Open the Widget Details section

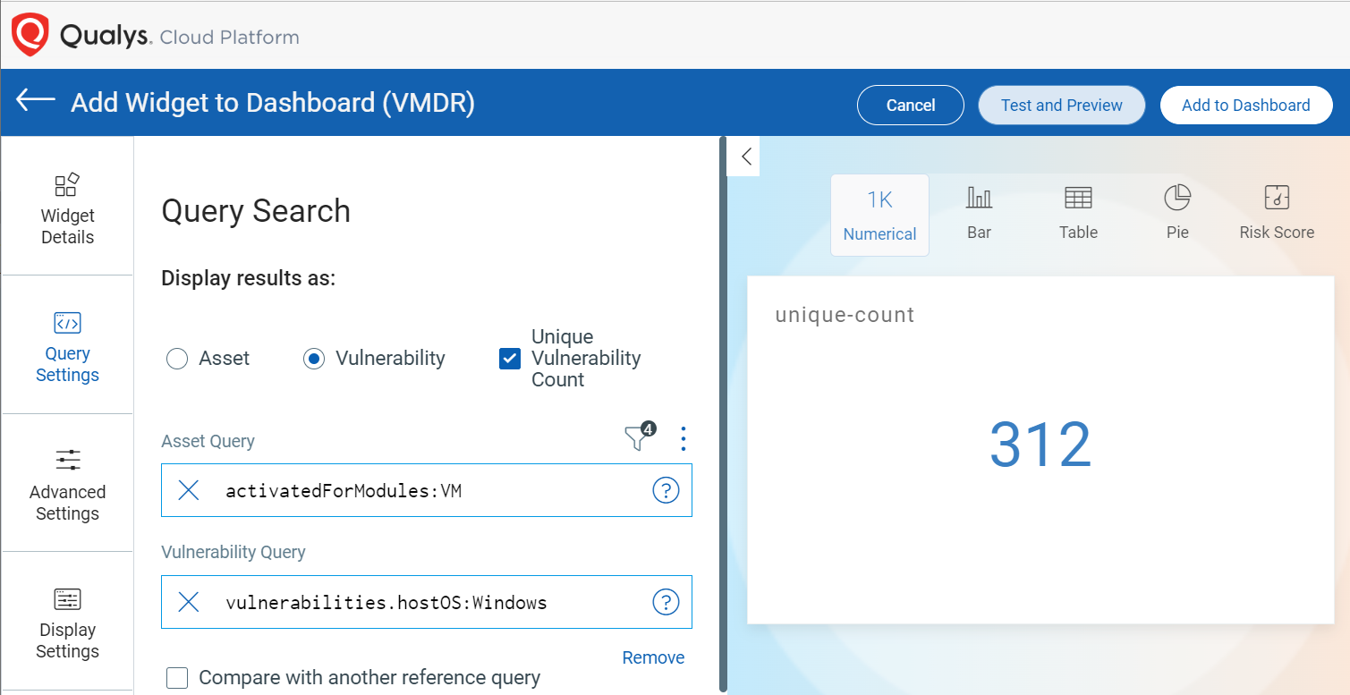[x=67, y=208]
